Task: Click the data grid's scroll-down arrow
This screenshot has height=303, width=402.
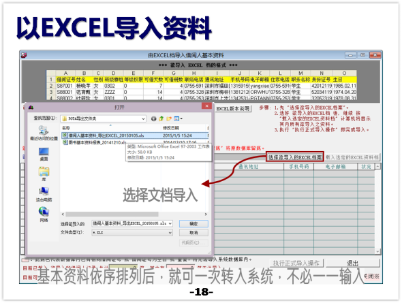Action: (377, 252)
